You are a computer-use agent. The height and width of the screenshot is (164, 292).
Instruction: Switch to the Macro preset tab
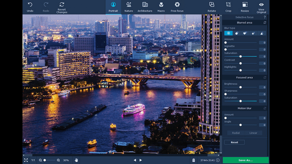pos(161,7)
